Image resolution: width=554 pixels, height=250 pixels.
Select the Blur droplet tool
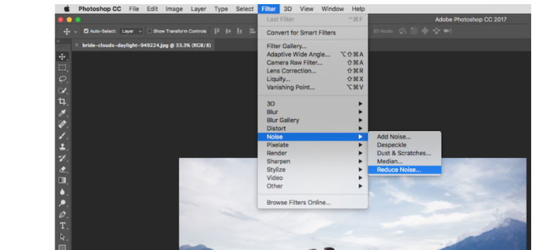62,192
